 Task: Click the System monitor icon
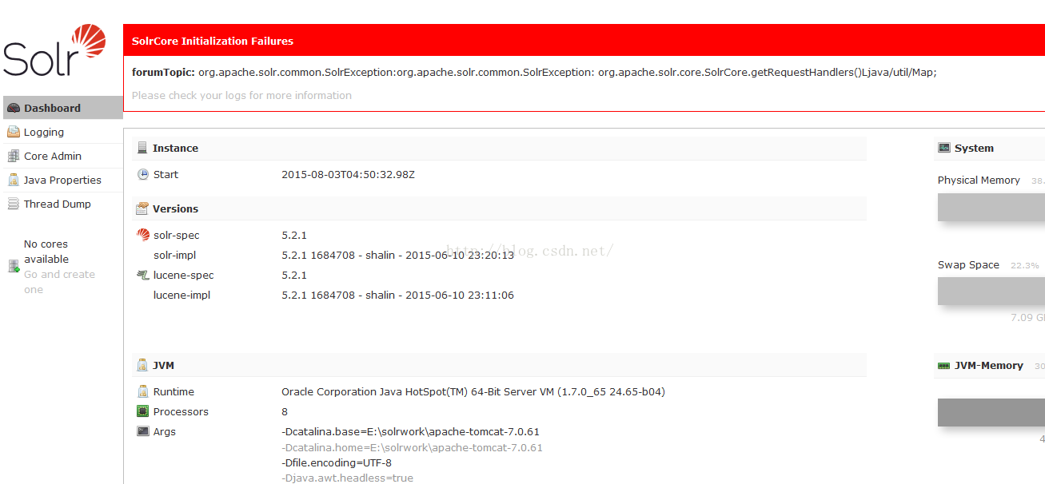(943, 148)
